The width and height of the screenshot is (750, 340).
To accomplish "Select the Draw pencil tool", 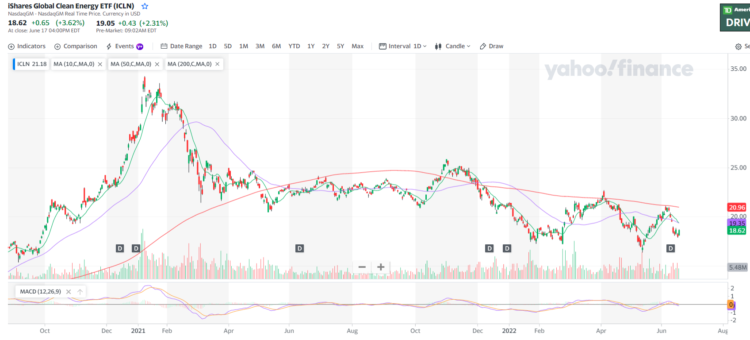I will 483,46.
